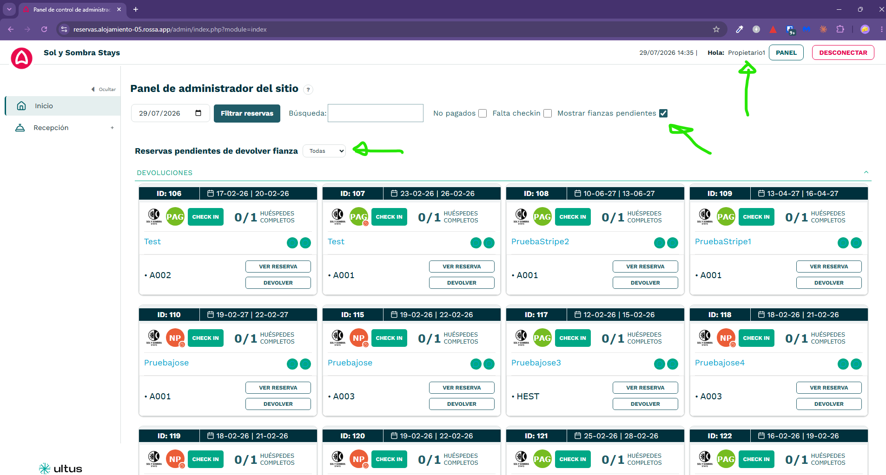Viewport: 886px width, 475px height.
Task: Click the PAG badge on reservation 121
Action: [542, 459]
